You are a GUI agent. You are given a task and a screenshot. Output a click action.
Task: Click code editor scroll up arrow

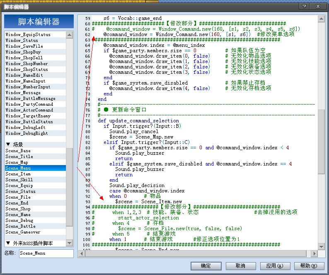pos(321,19)
